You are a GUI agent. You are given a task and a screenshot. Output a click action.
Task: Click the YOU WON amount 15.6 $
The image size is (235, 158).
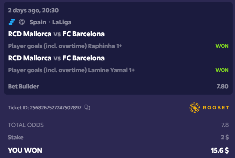220,150
